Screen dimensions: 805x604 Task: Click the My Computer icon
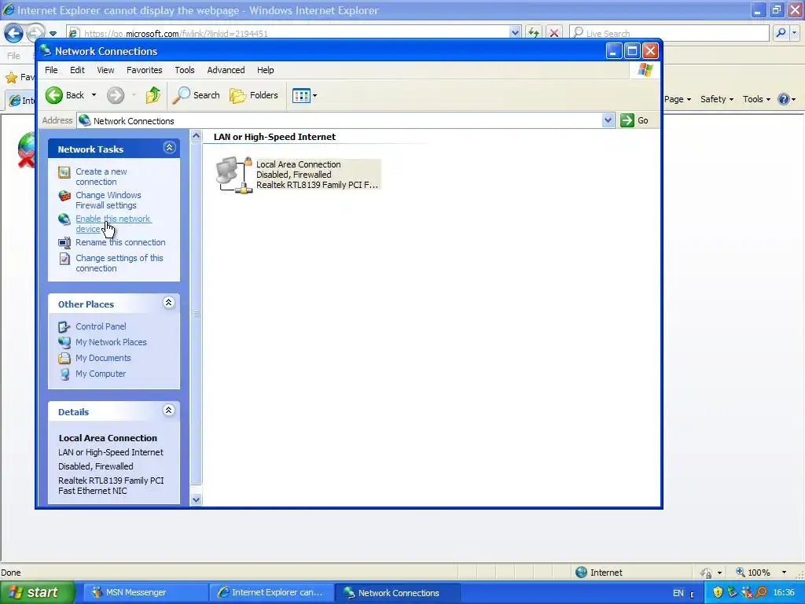pos(64,374)
